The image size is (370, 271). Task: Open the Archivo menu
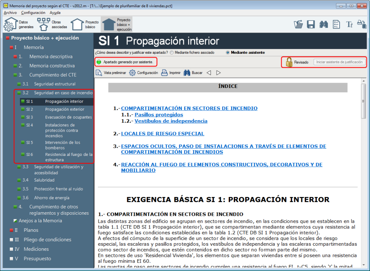[x=10, y=13]
